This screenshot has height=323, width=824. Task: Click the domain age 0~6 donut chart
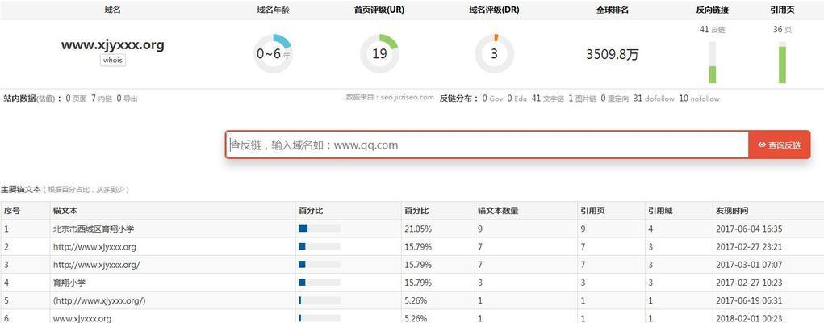pyautogui.click(x=273, y=54)
